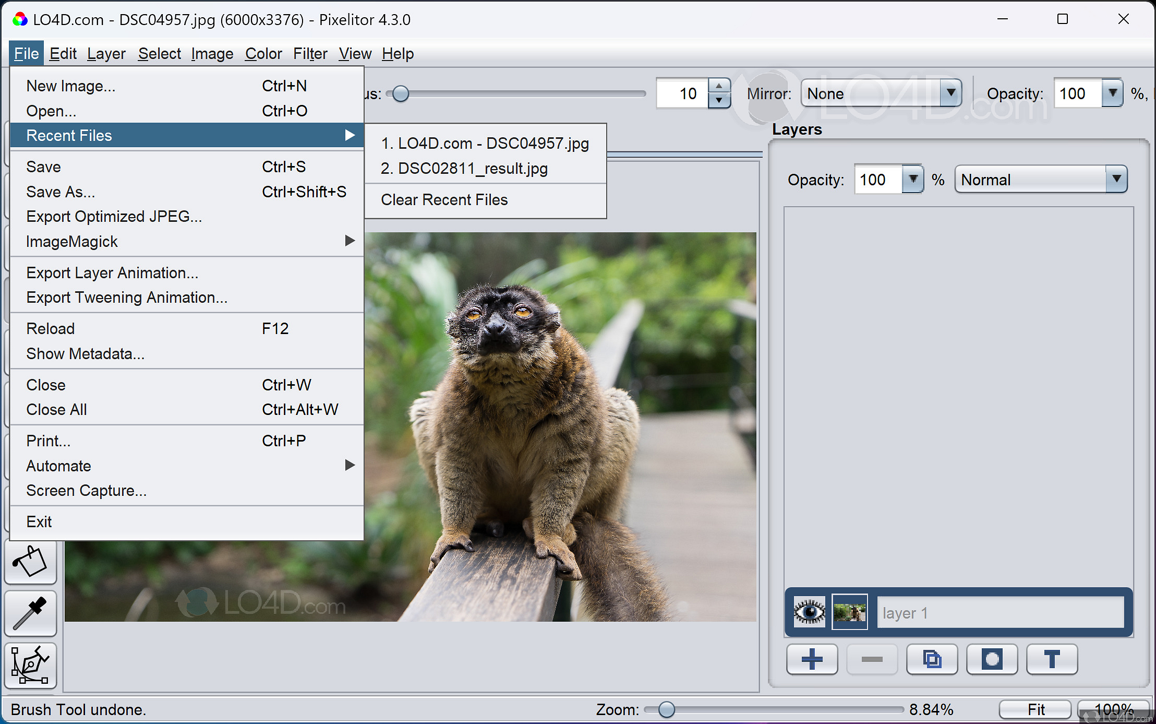Screen dimensions: 1156x724
Task: Choose Export Layer Animation...
Action: click(187, 272)
